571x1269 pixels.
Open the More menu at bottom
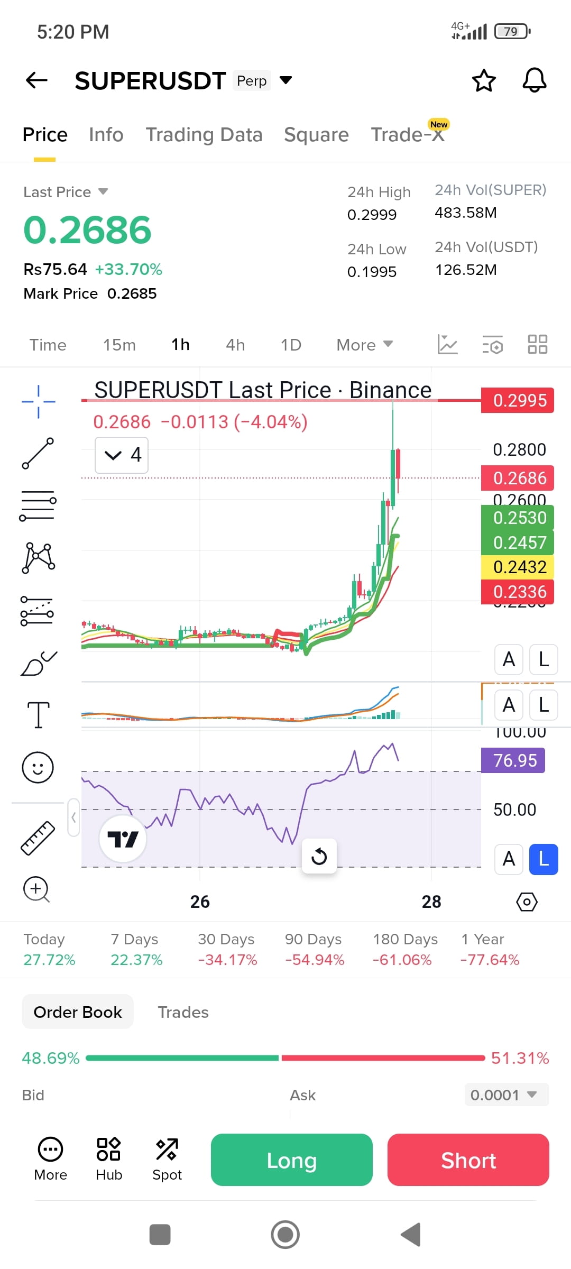(51, 1160)
